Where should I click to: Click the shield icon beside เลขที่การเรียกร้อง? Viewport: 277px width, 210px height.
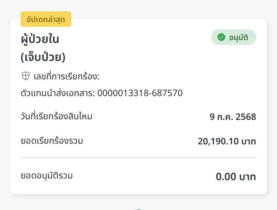tap(25, 76)
